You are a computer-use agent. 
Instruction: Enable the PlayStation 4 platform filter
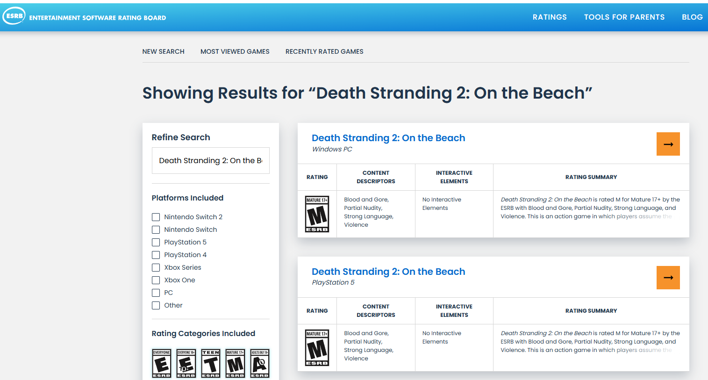(x=156, y=255)
